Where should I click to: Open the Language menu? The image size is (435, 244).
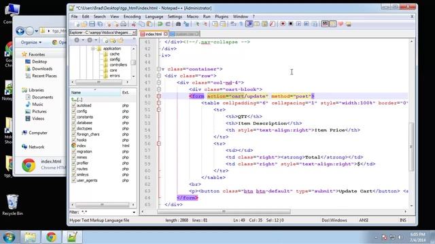tap(154, 16)
